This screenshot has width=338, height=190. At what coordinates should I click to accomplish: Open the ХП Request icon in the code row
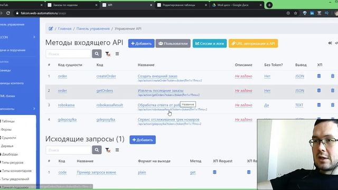[214, 172]
